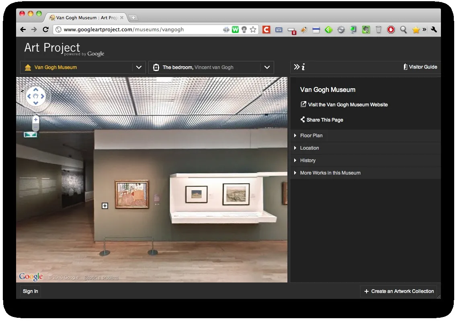
Task: Pan view left with navigation arrow
Action: (29, 96)
